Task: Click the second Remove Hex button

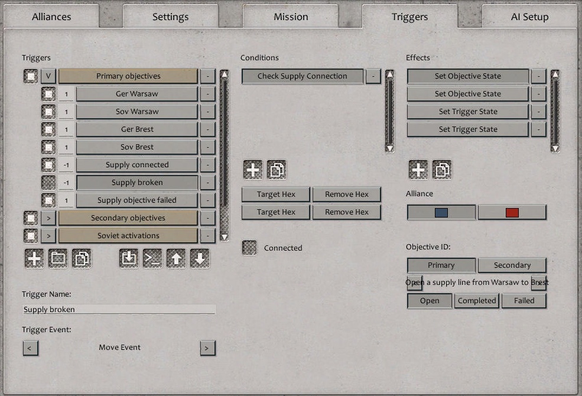Action: 347,212
